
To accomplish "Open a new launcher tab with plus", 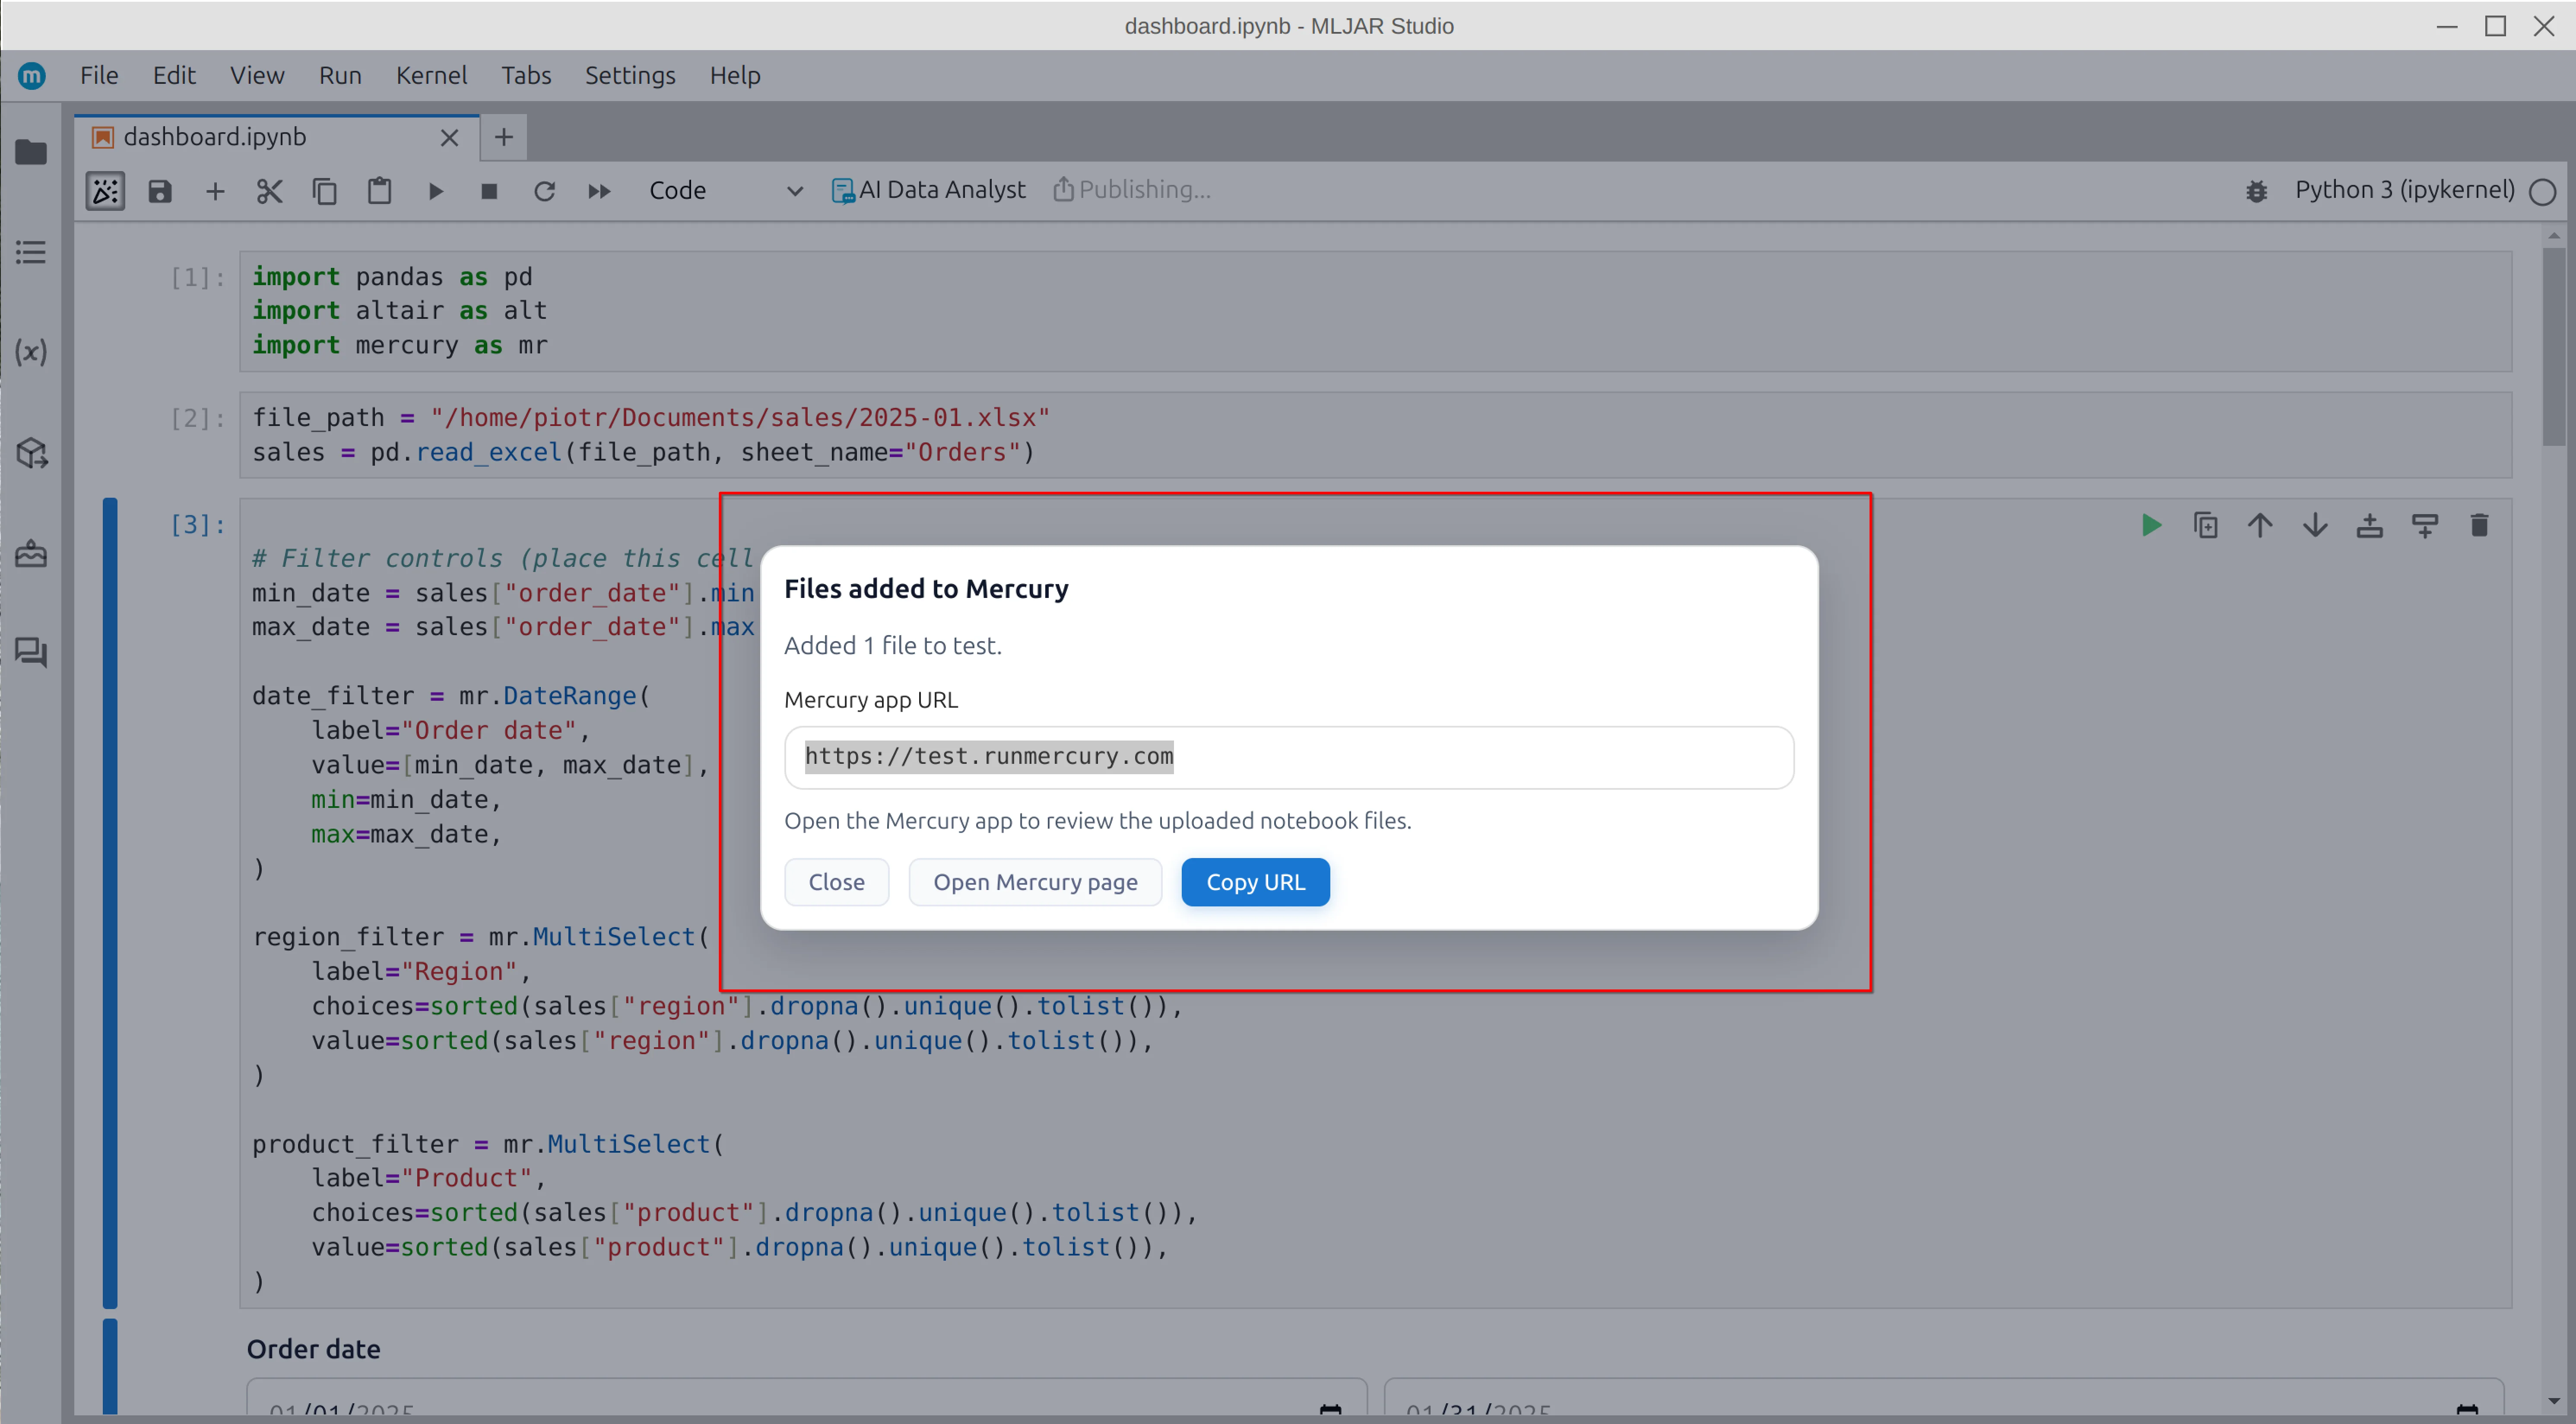I will [504, 137].
